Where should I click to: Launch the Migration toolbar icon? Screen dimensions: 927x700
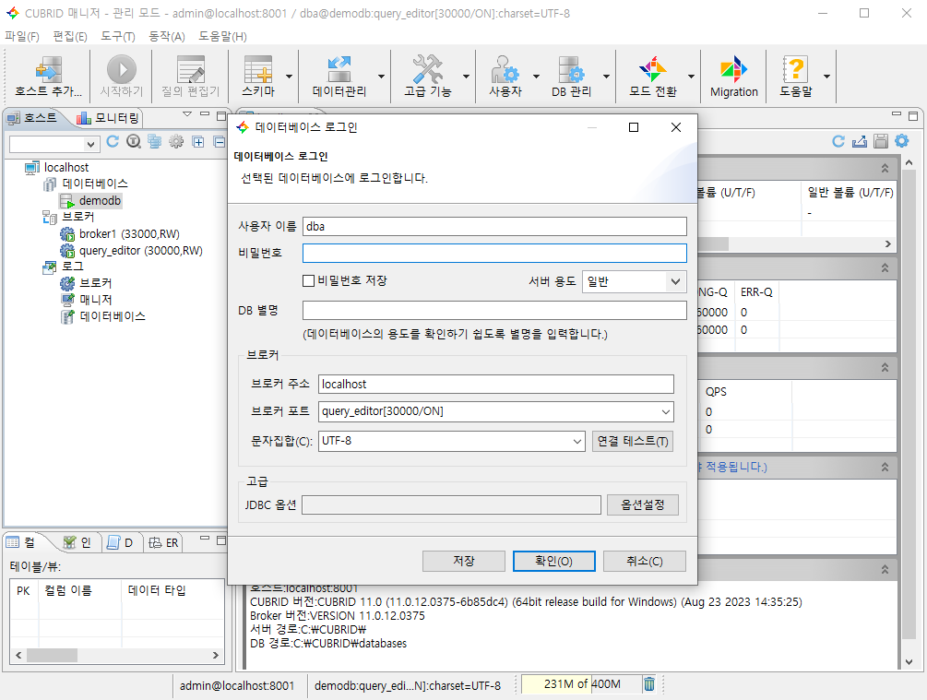[x=733, y=70]
